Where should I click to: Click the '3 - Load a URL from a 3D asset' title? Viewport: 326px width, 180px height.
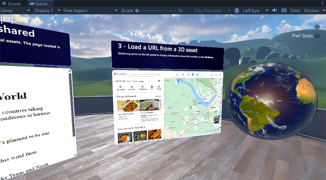coord(158,48)
